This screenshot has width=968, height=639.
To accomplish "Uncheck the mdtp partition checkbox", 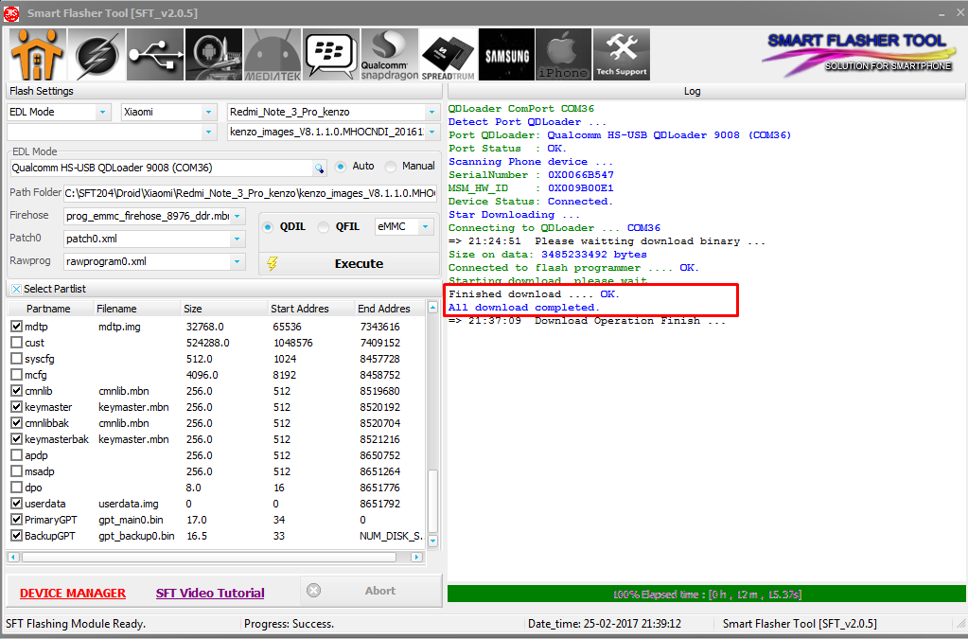I will pos(17,326).
